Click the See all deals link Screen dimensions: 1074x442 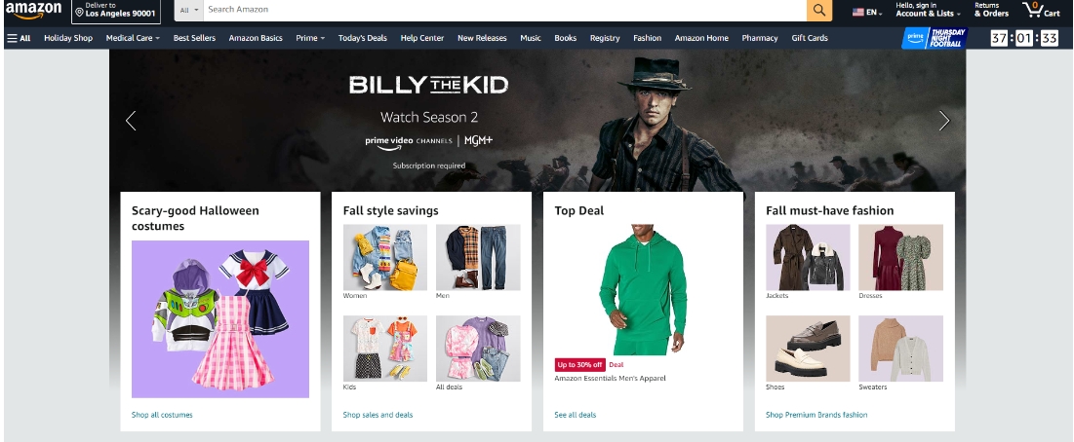(576, 415)
